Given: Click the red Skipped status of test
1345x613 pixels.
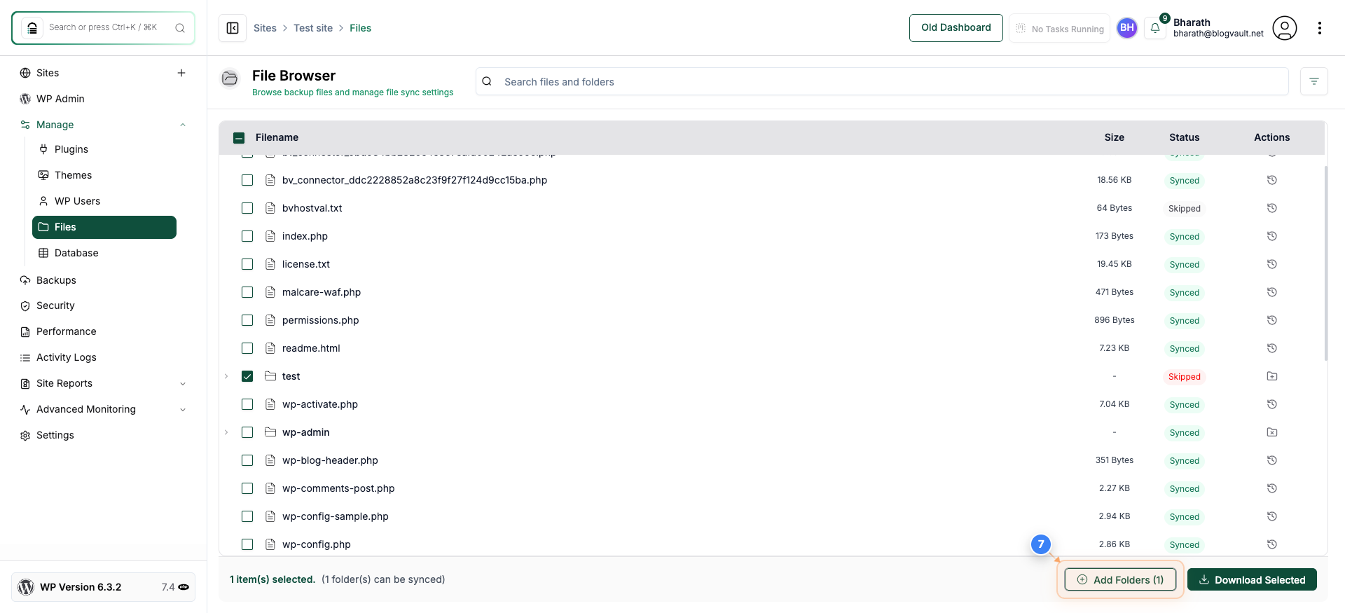Looking at the screenshot, I should (x=1184, y=377).
